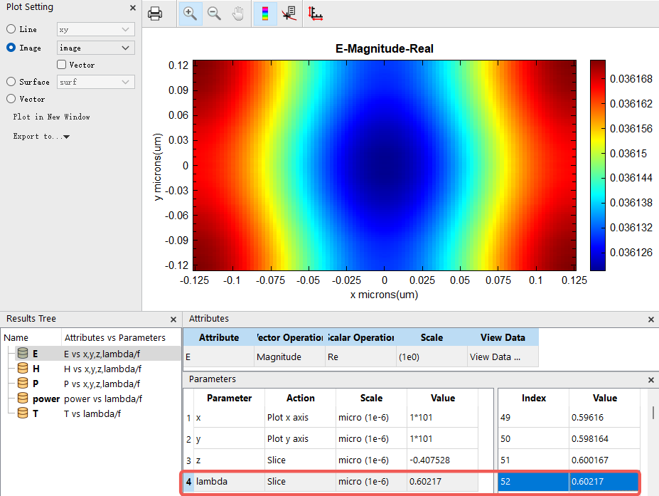The width and height of the screenshot is (659, 496).
Task: Click the Scale header in Attributes table
Action: pos(432,337)
